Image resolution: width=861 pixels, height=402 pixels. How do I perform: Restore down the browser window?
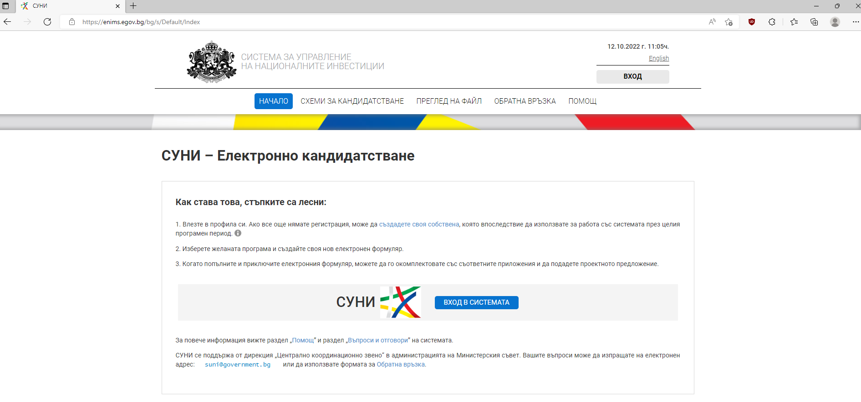tap(837, 6)
